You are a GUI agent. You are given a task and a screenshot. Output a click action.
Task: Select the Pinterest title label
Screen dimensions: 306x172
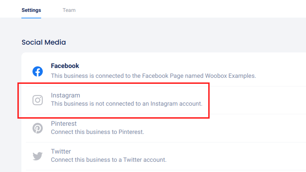pos(64,124)
